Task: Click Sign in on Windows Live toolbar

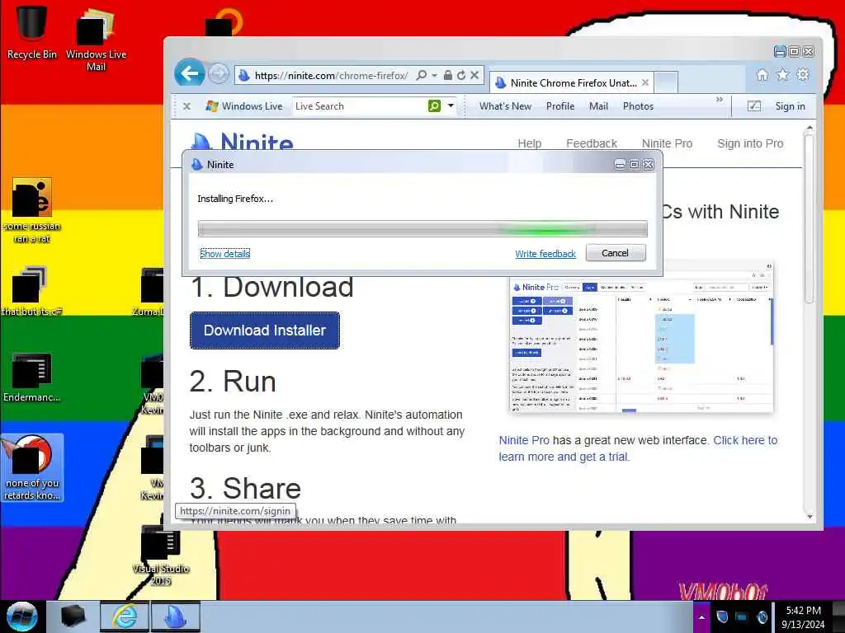Action: 790,106
